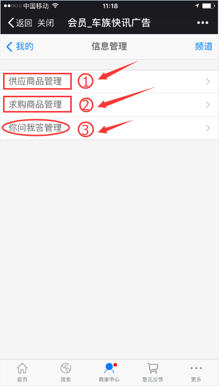Expand the 求购商品管理 row chevron
This screenshot has height=386, width=219.
coord(208,105)
